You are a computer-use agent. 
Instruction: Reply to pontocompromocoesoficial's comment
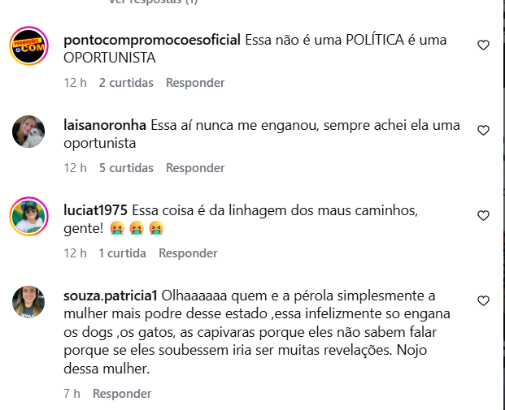coord(195,83)
